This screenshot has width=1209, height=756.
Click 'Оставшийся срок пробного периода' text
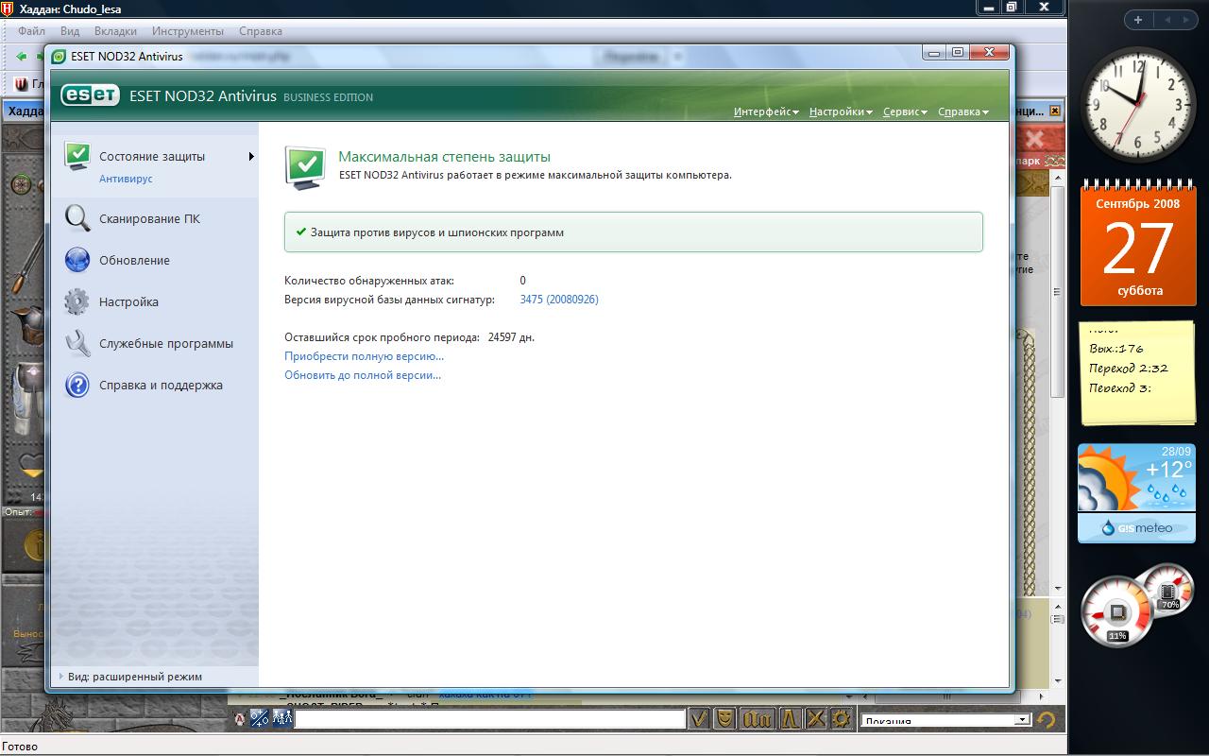coord(383,337)
